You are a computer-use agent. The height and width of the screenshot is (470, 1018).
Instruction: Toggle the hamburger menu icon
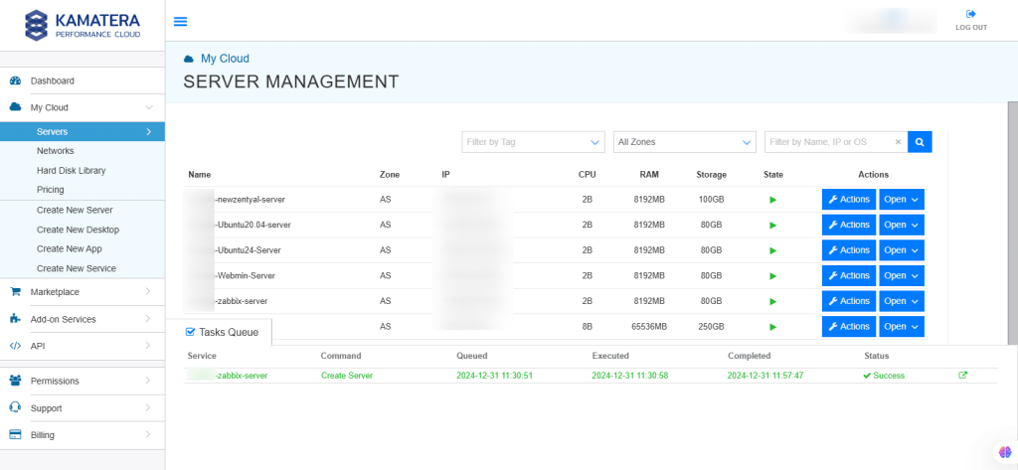click(x=181, y=22)
